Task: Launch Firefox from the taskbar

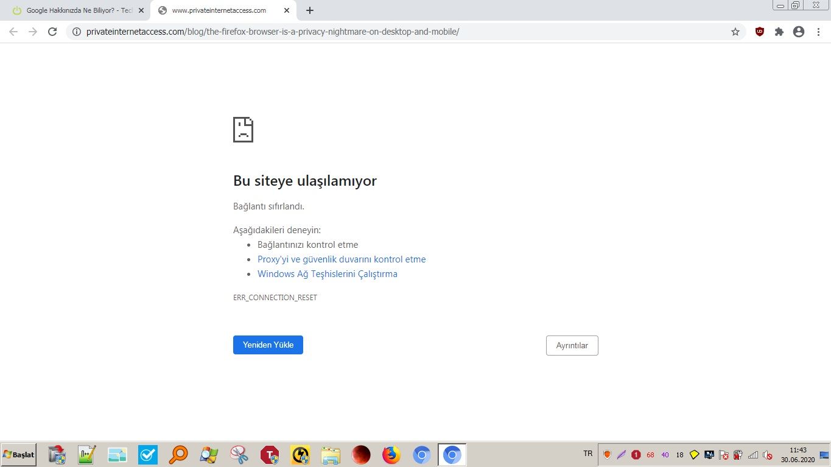Action: [391, 455]
